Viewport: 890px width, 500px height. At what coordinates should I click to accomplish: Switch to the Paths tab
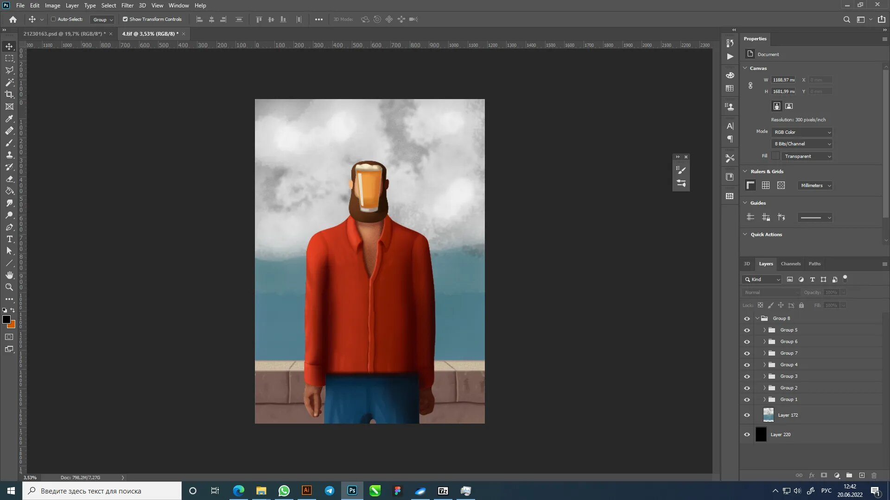[814, 264]
